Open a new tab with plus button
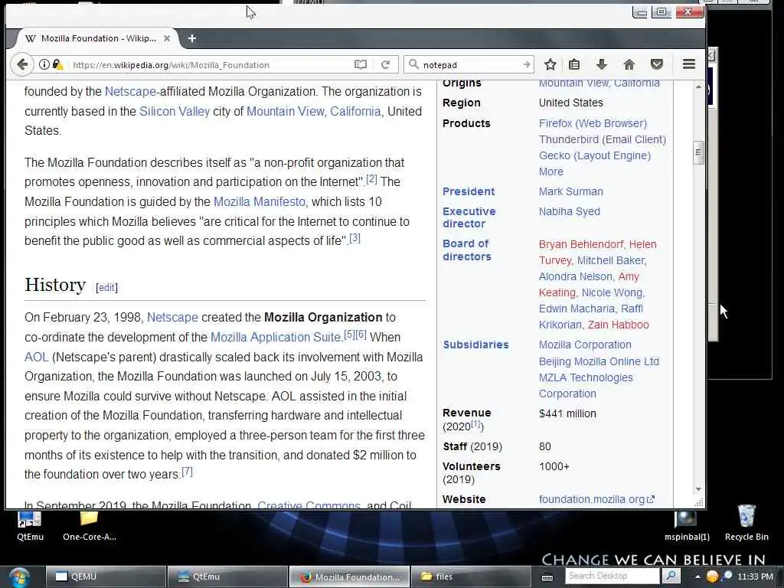The height and width of the screenshot is (588, 784). 192,38
